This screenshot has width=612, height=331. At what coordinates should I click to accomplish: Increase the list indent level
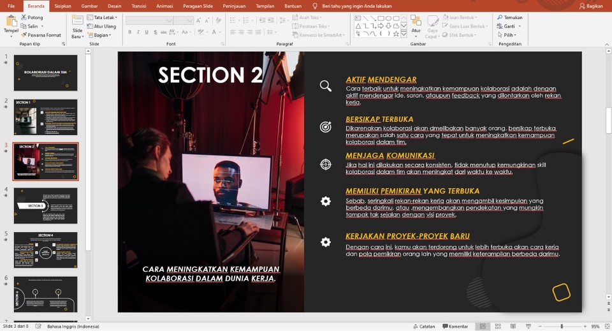coord(271,20)
